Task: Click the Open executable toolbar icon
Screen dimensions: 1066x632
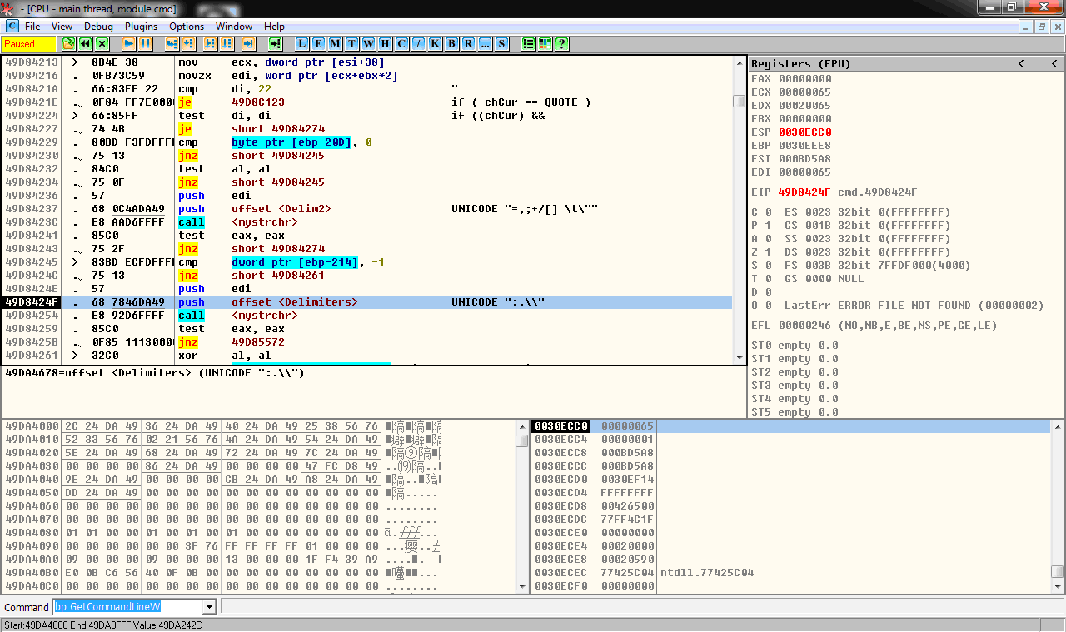Action: pyautogui.click(x=69, y=43)
